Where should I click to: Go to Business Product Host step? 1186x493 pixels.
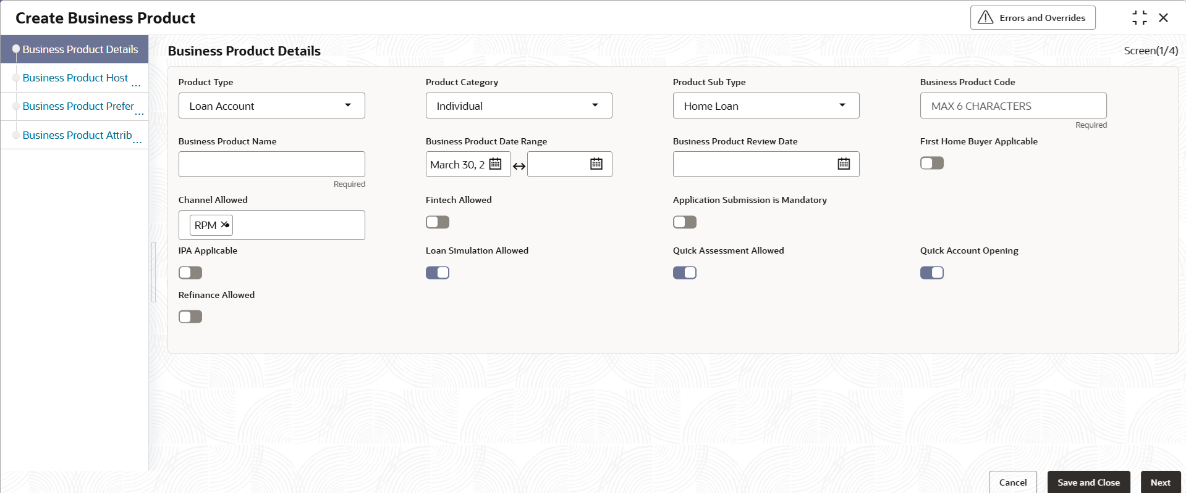point(75,78)
